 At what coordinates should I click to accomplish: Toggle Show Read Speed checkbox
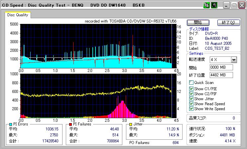click(191, 104)
